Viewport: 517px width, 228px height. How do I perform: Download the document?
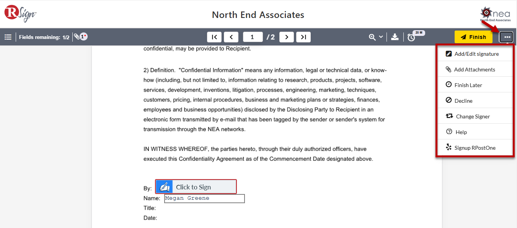(x=395, y=37)
